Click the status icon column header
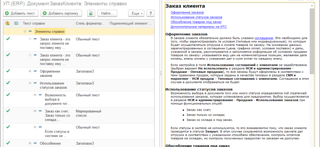 [x=7, y=24]
